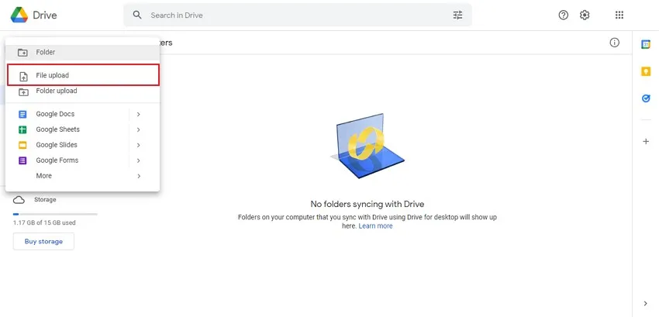Viewport: 659px width, 317px height.
Task: Click the purple Google Forms icon
Action: click(22, 160)
